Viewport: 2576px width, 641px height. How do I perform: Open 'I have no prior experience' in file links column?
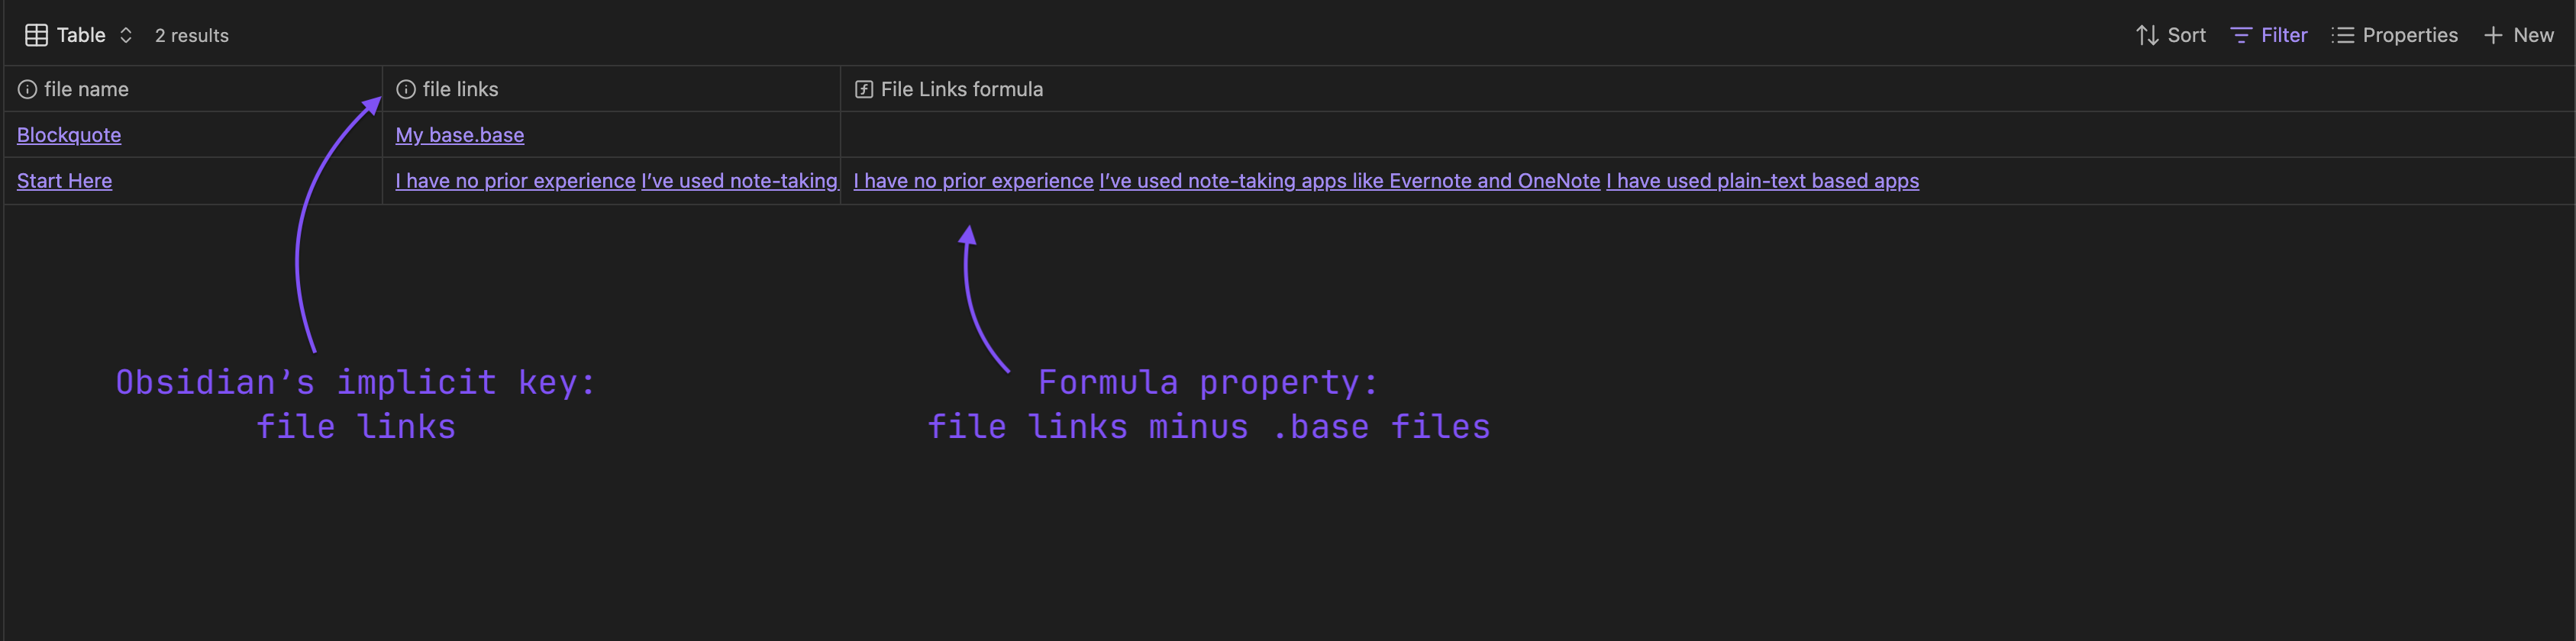coord(515,181)
